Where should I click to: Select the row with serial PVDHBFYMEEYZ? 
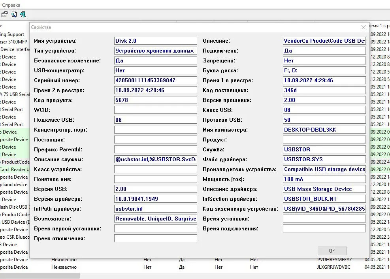tap(334, 260)
